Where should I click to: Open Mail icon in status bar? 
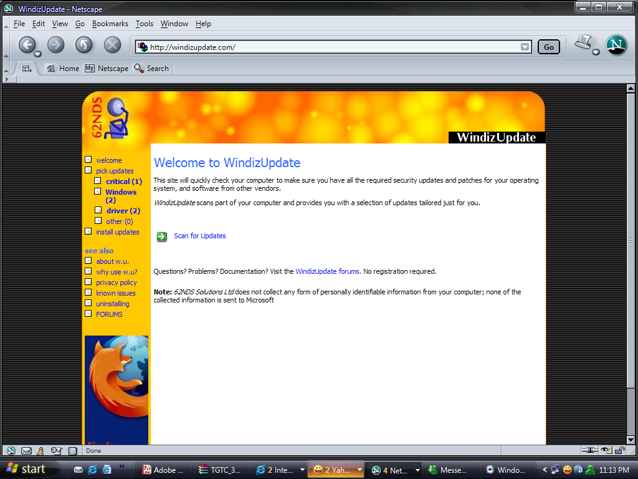click(26, 451)
